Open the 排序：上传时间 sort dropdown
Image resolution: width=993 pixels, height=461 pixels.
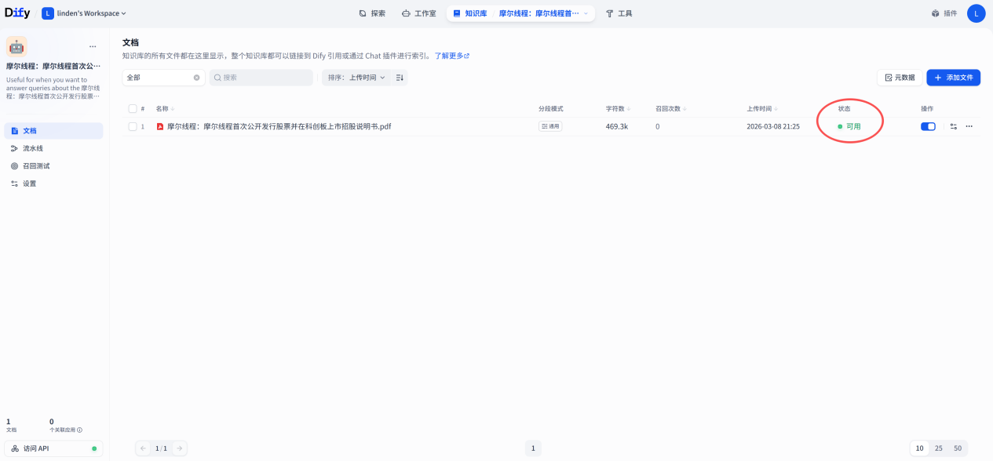(356, 78)
